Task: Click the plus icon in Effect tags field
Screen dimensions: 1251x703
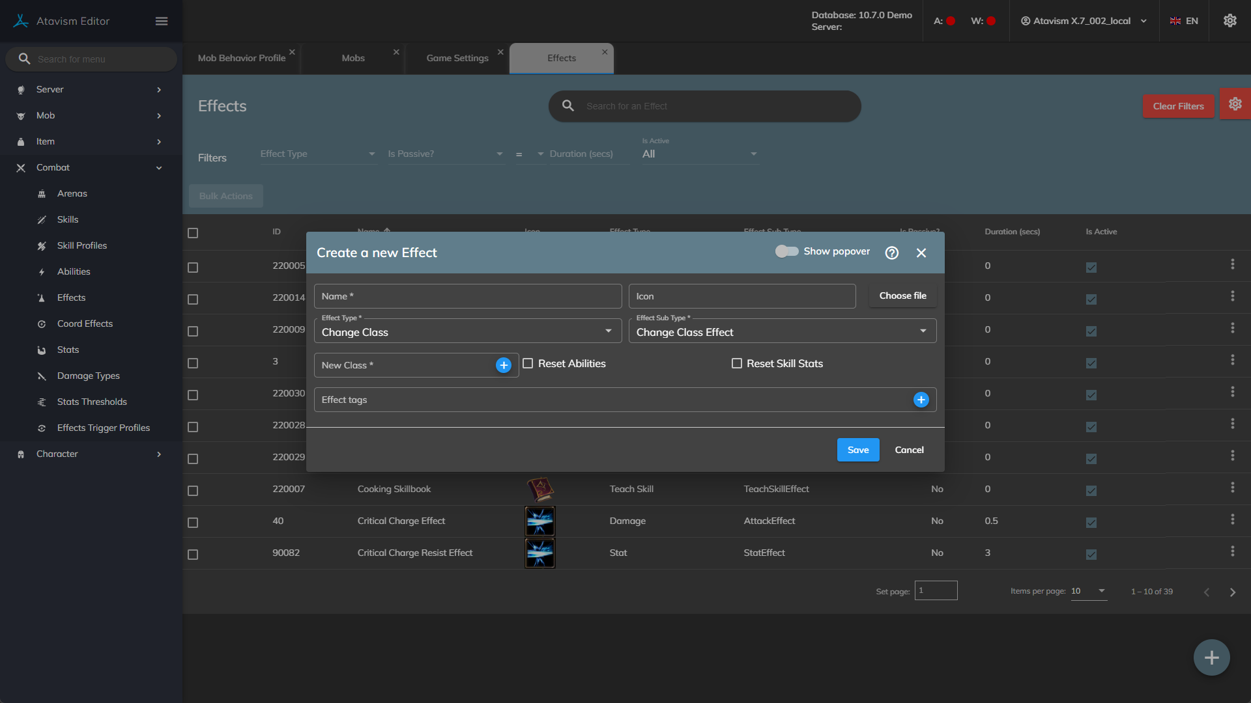Action: pos(921,400)
